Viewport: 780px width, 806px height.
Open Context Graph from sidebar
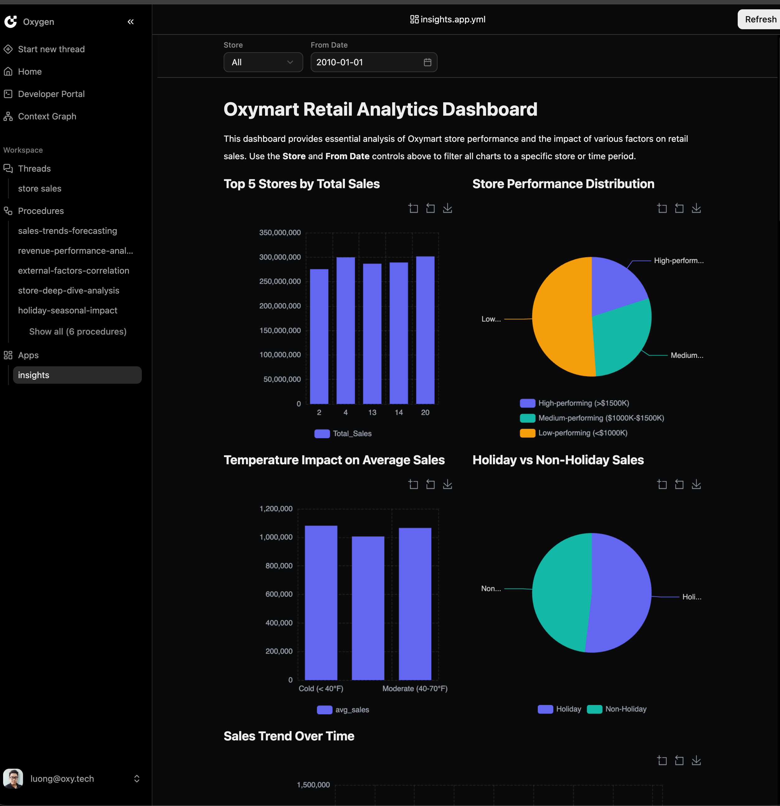(x=47, y=116)
